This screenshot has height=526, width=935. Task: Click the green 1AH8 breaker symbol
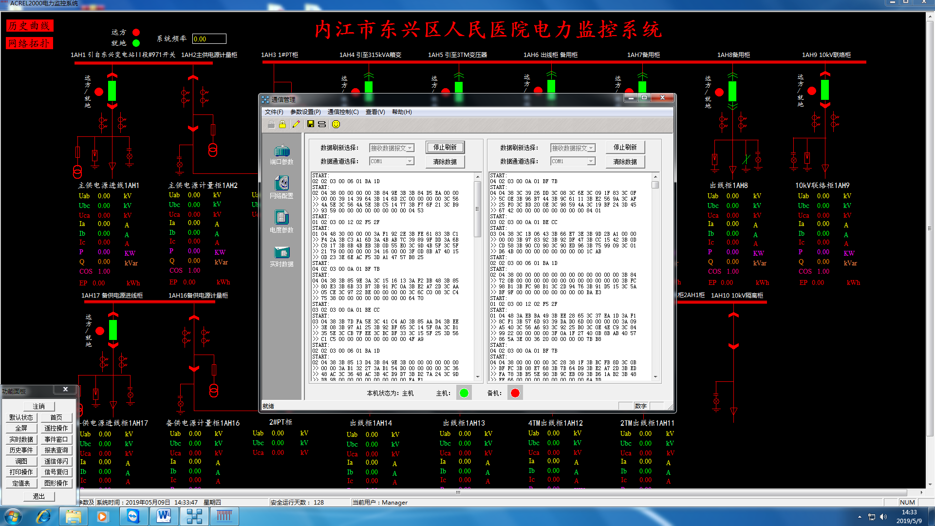tap(732, 91)
